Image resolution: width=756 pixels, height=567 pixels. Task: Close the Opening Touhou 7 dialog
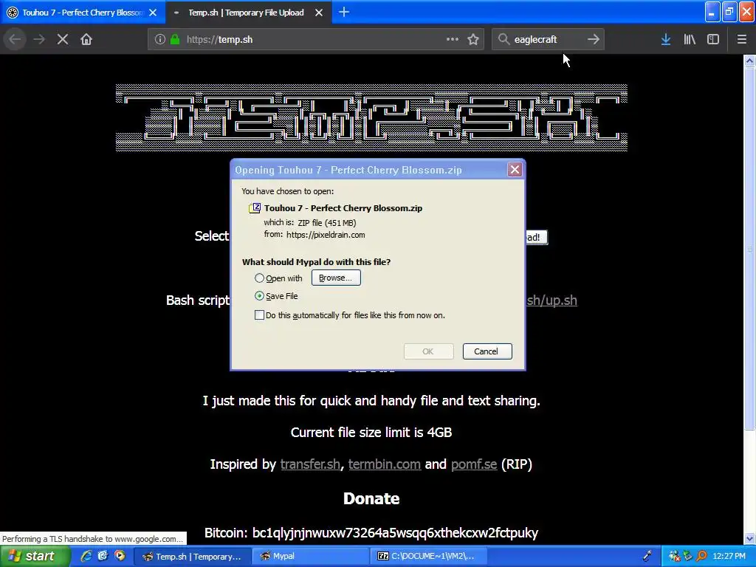point(515,170)
